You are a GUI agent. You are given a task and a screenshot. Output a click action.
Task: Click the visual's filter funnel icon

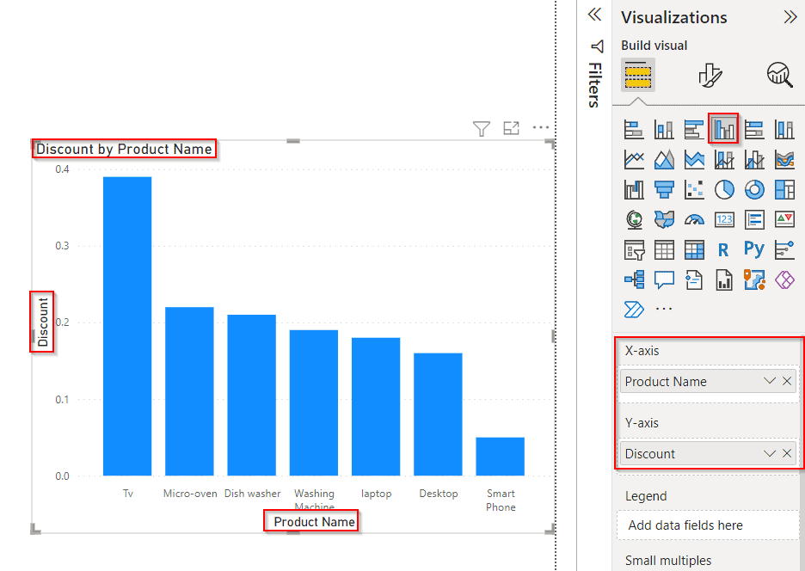pos(481,128)
